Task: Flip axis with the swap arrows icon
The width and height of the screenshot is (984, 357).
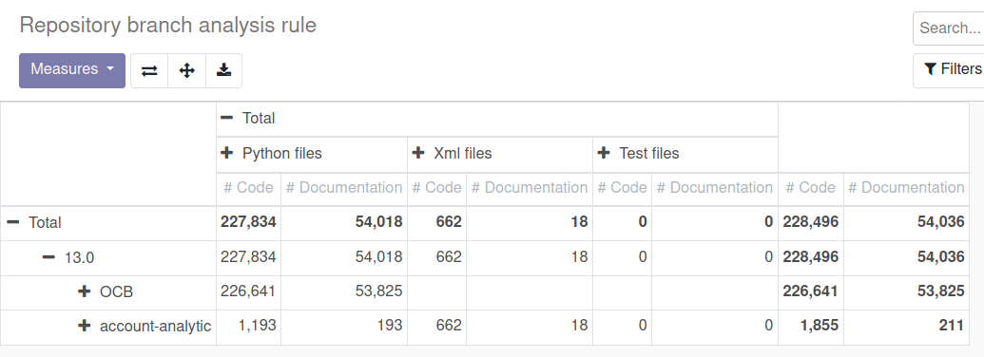Action: click(x=149, y=71)
